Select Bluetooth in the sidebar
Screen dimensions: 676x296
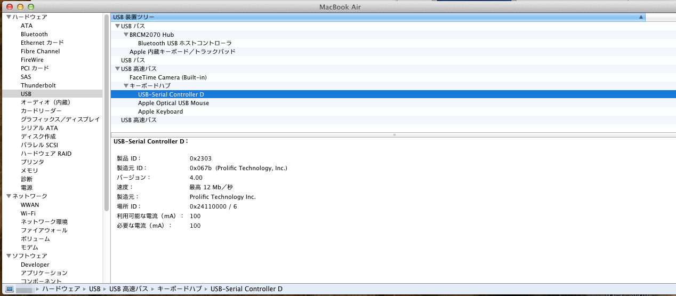point(34,34)
